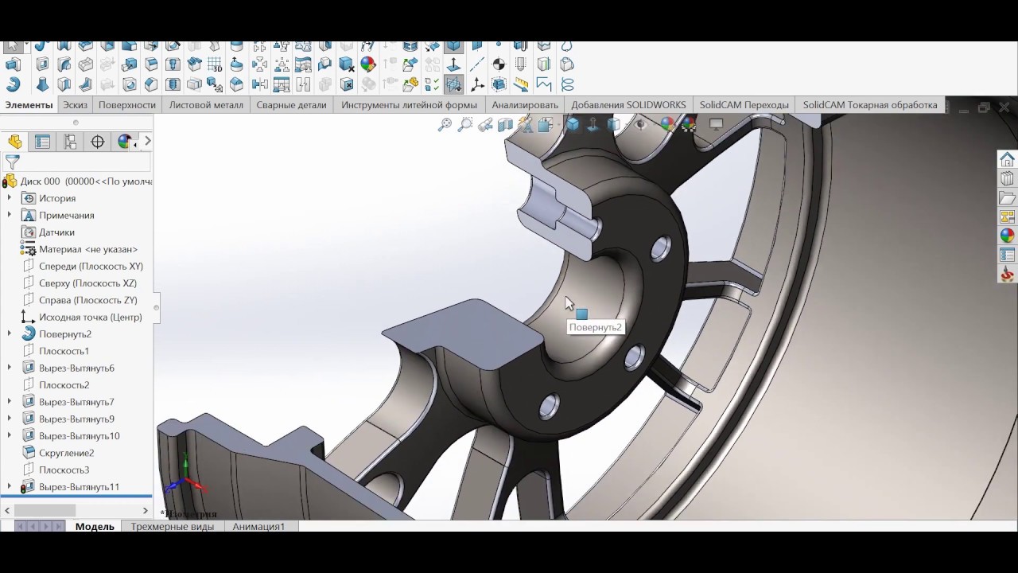
Task: Switch to the Поверхности tab
Action: click(127, 105)
